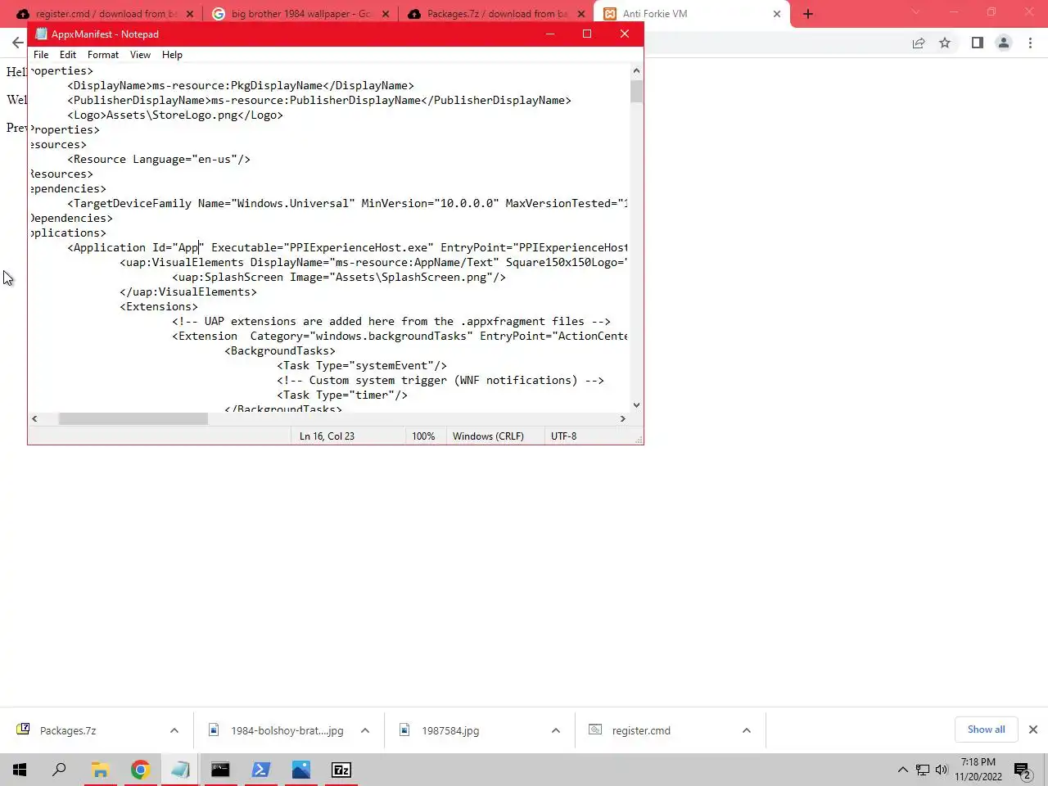
Task: Switch to the Packages.7z download tab
Action: click(497, 14)
